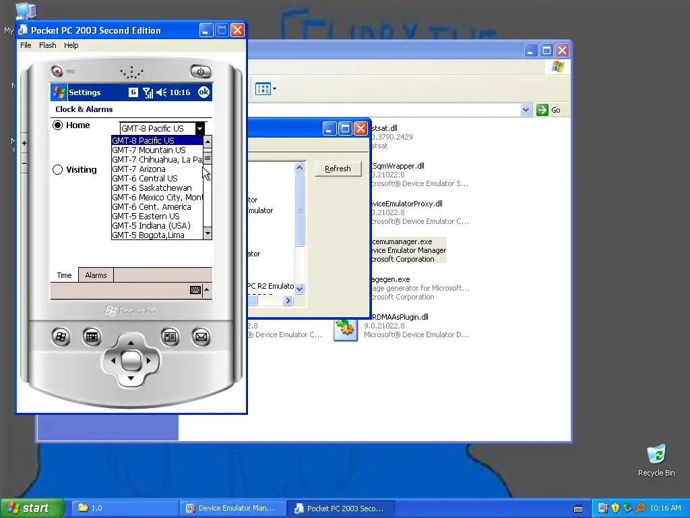Image resolution: width=690 pixels, height=518 pixels.
Task: Choose GMT-5 Bogota,Lima in list
Action: pyautogui.click(x=156, y=235)
